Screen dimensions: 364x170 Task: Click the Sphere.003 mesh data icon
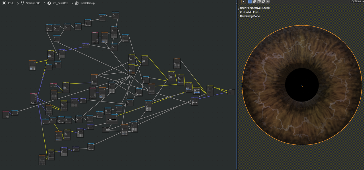click(22, 3)
